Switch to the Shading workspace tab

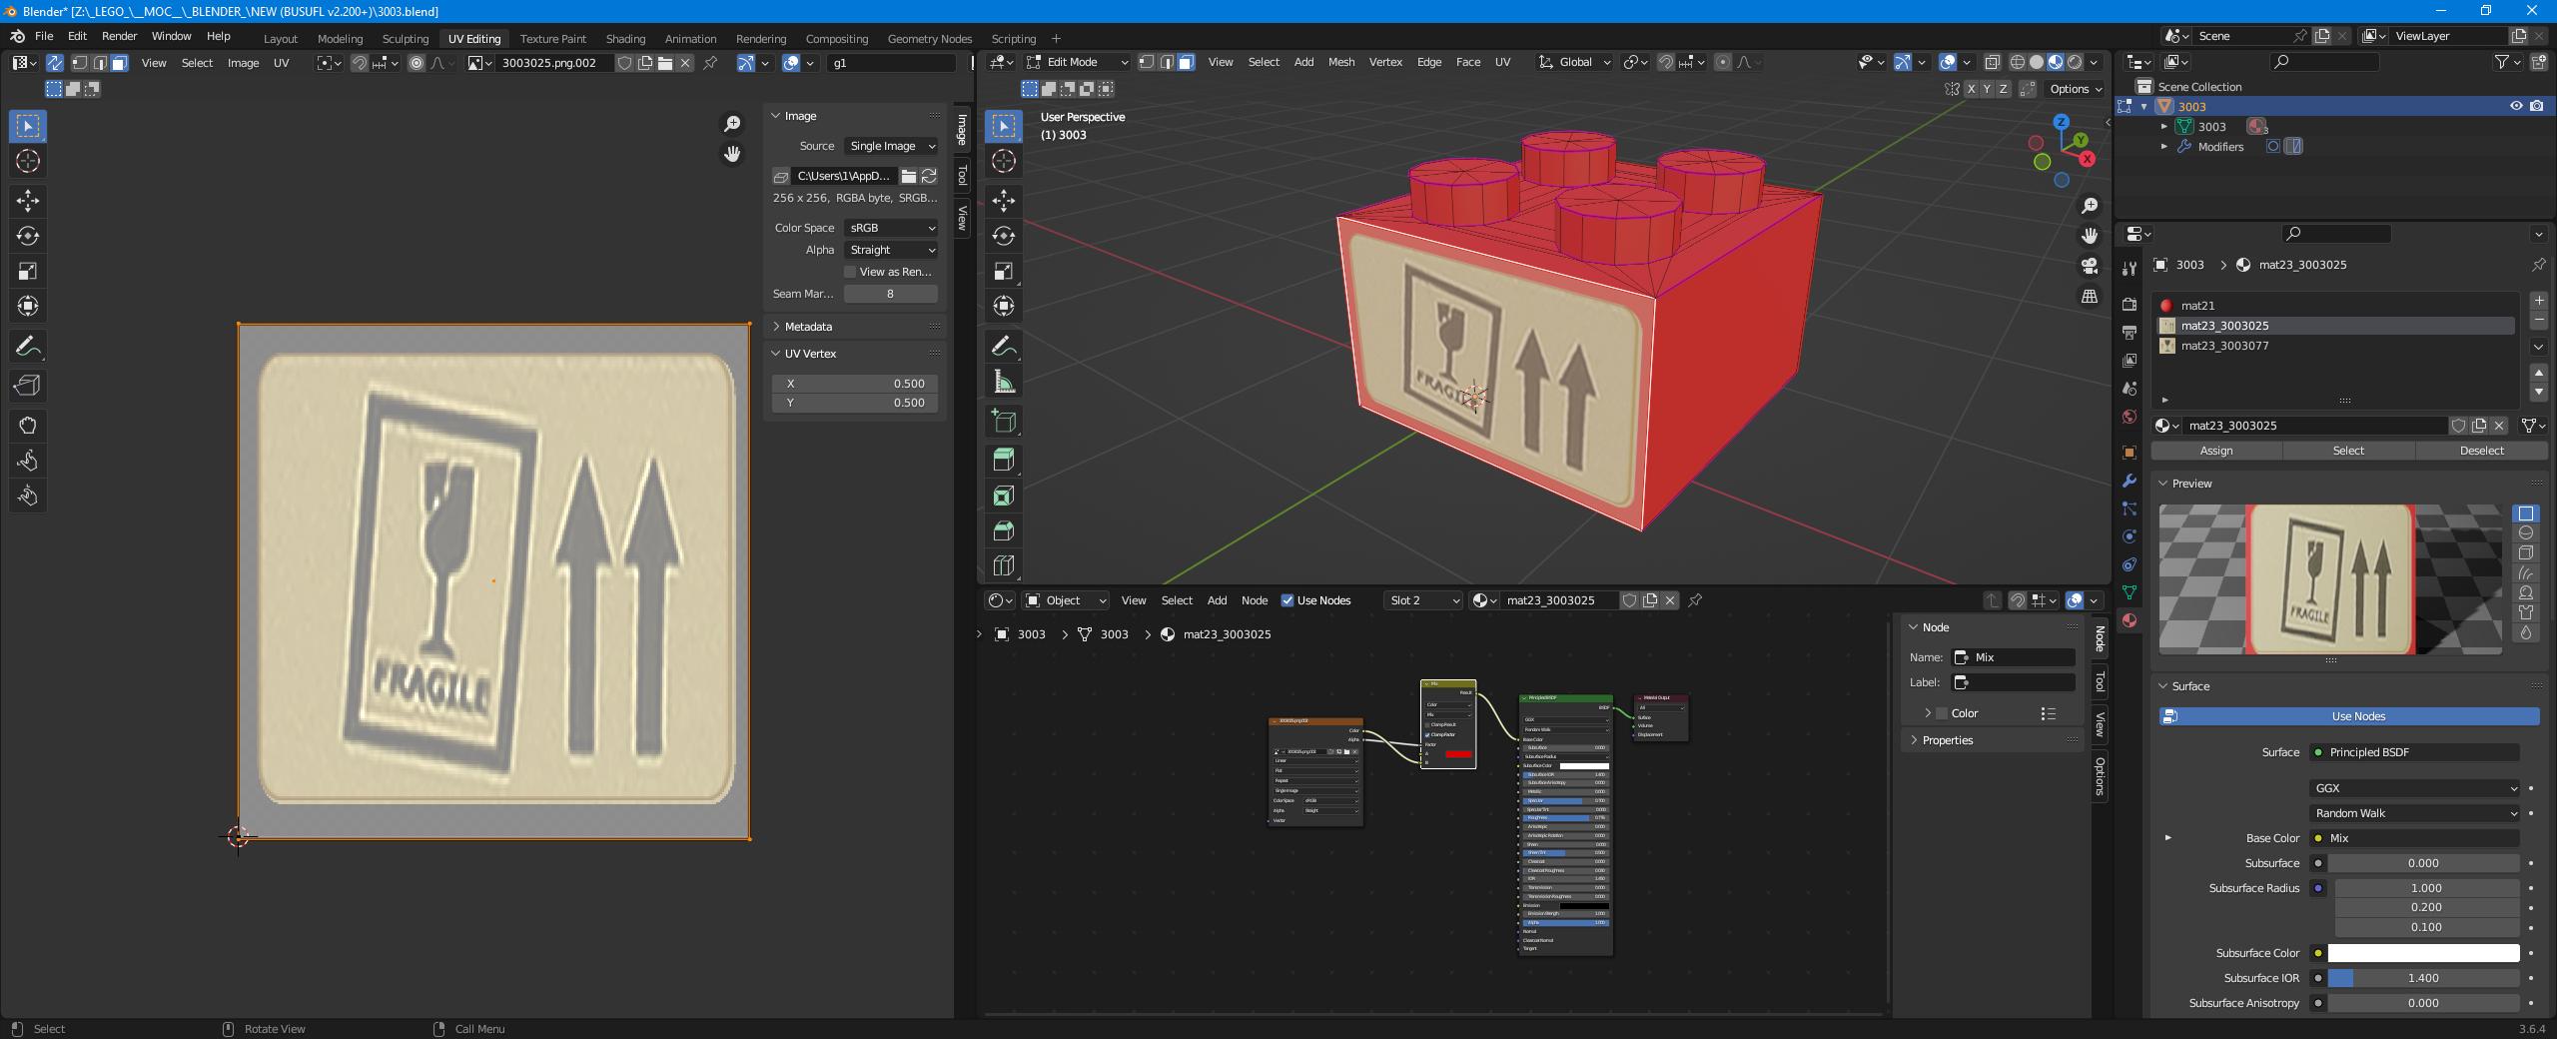[625, 39]
